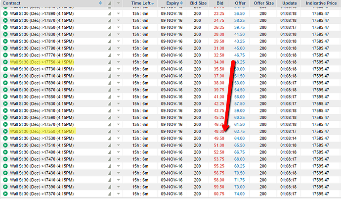Sort by the Expiry column header
The height and width of the screenshot is (199, 341).
174,3
